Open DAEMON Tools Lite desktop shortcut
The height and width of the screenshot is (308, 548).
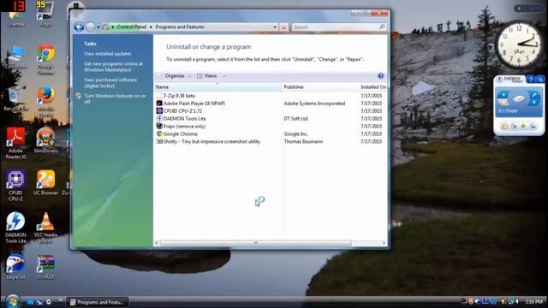(15, 228)
